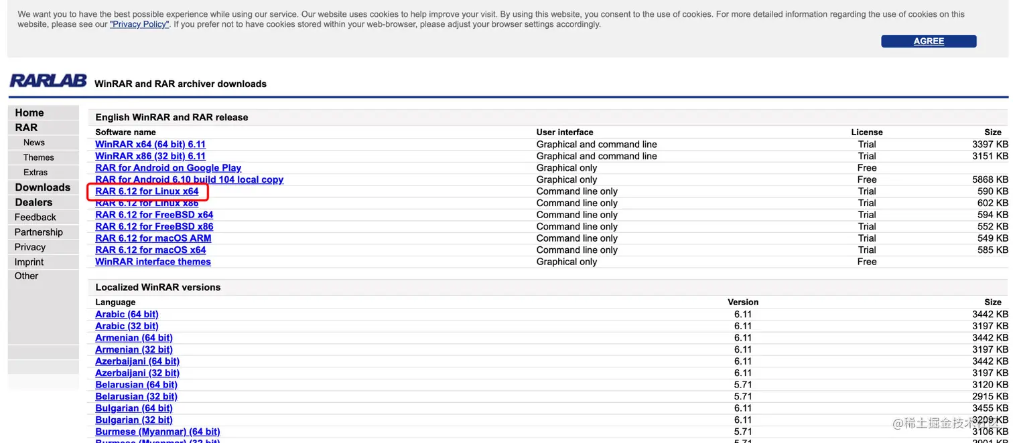Click the 'License' column header
This screenshot has height=443, width=1013.
pos(867,132)
